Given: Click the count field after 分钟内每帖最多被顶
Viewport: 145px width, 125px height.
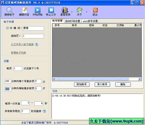Looking at the screenshot, I should 38,88.
